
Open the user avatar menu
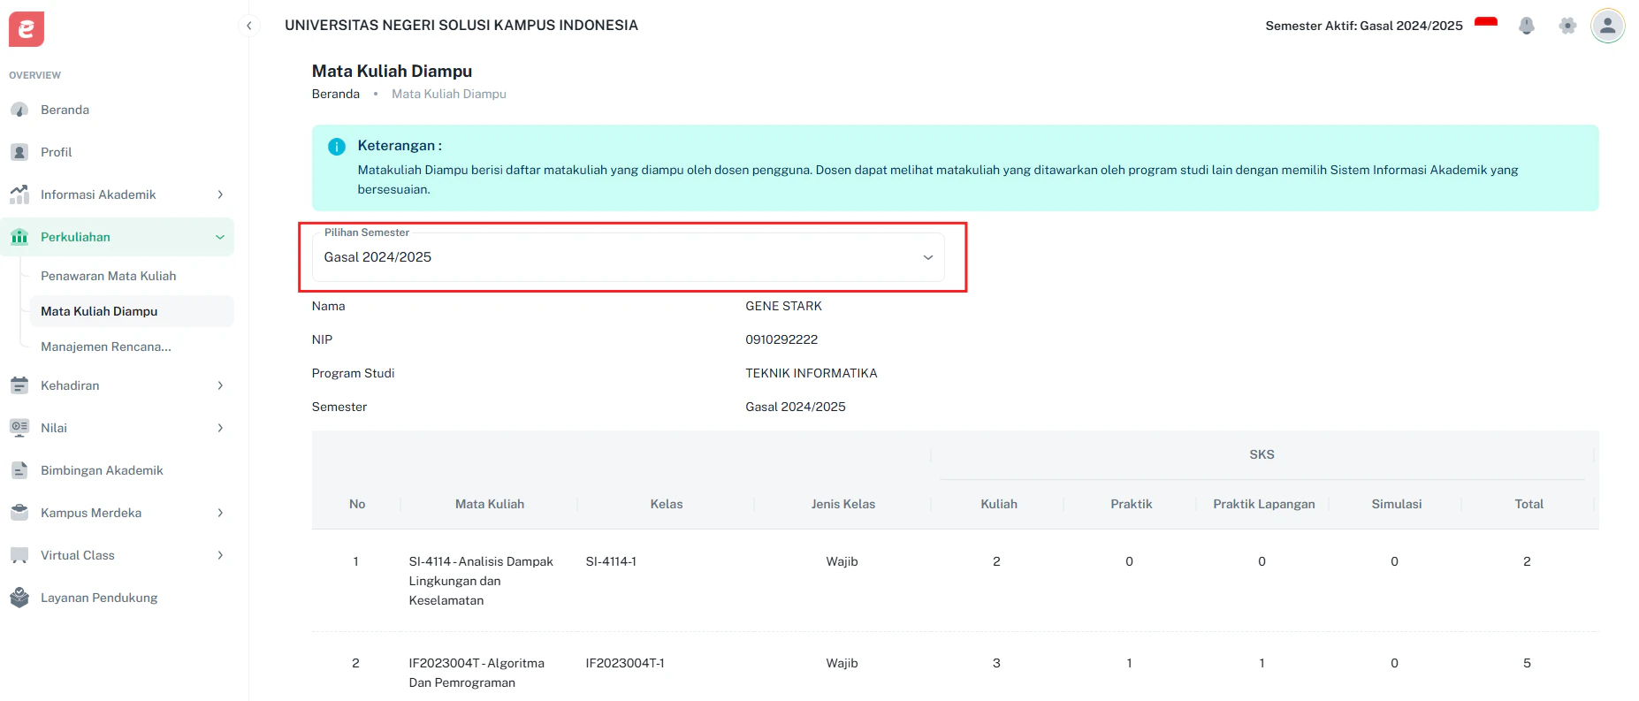coord(1608,26)
